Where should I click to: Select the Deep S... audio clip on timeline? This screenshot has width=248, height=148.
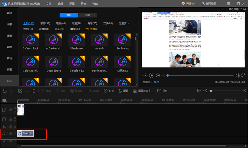(26, 134)
